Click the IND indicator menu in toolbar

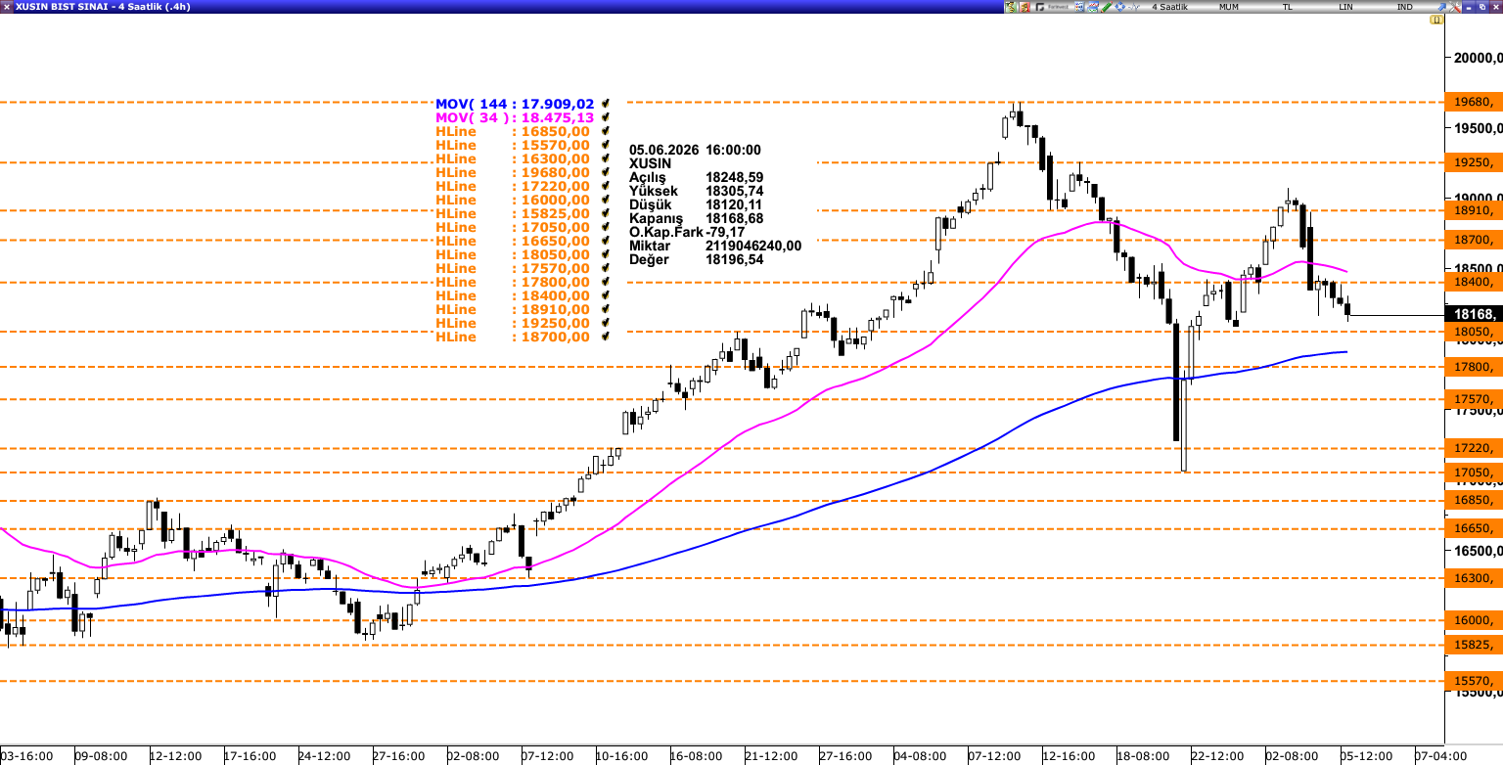(x=1405, y=7)
